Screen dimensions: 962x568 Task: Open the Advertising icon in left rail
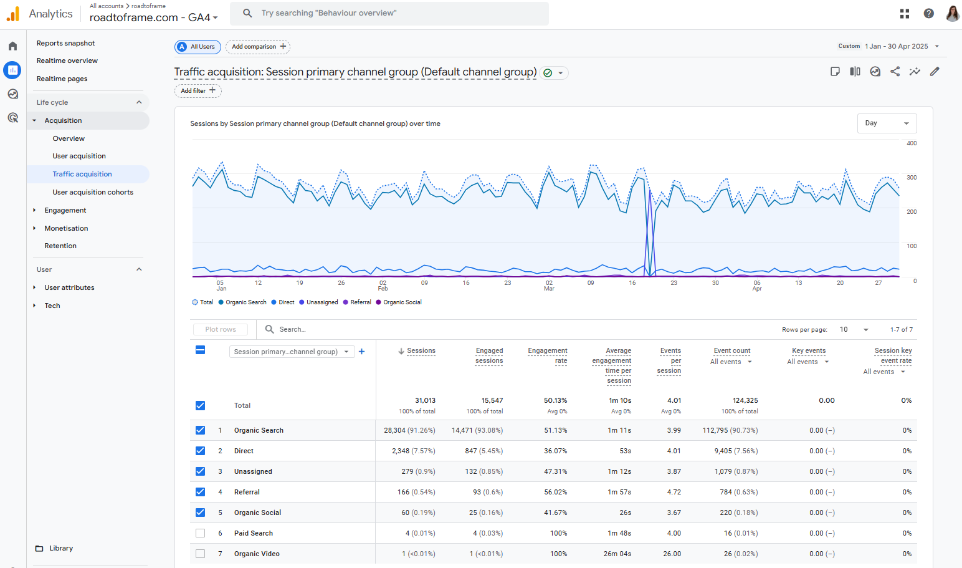click(x=12, y=118)
